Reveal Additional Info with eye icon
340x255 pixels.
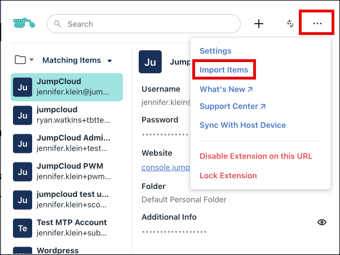point(322,222)
